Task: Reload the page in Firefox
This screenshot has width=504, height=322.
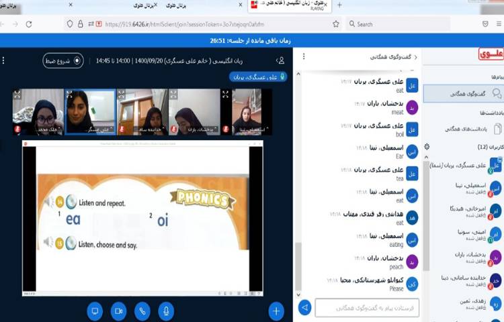Action: (29, 24)
